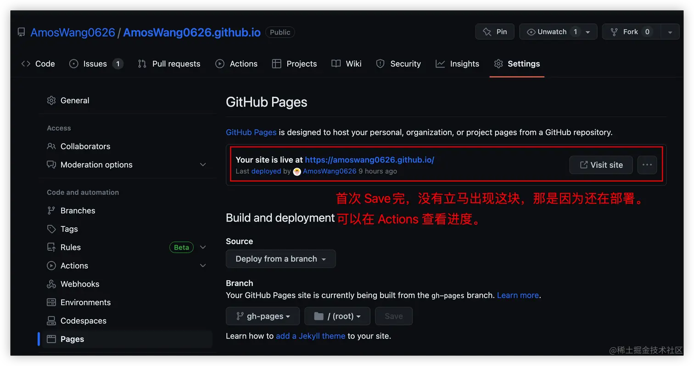Click the Branches icon in the sidebar
This screenshot has width=694, height=366.
[52, 211]
